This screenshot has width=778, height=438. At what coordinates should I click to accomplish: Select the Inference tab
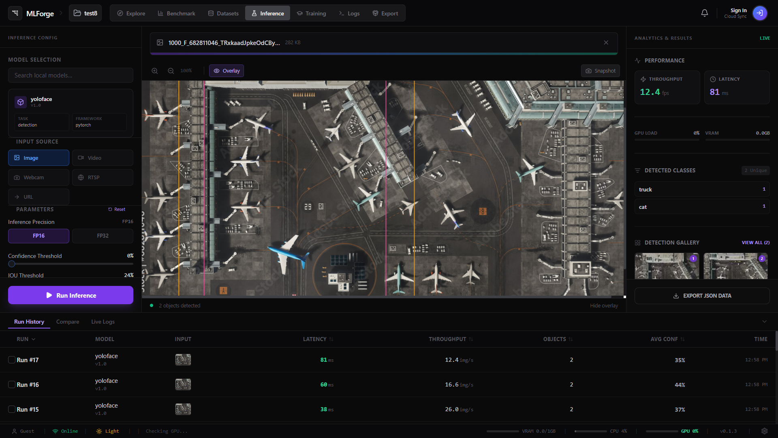[267, 13]
